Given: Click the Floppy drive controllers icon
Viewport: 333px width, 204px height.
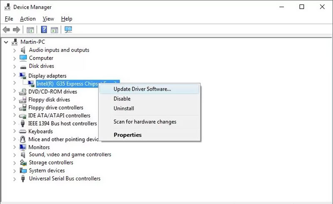Looking at the screenshot, I should pyautogui.click(x=22, y=107).
